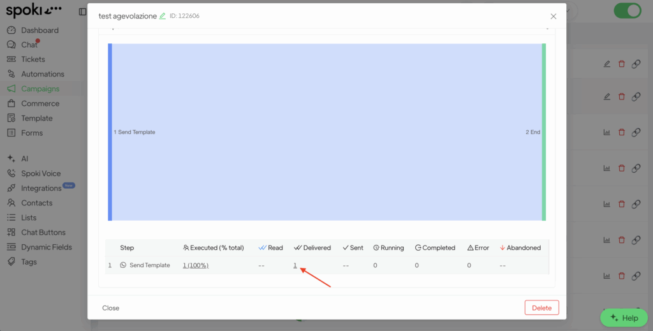Click the edit pencil in topmost campaign row
Screen dimensions: 653x331
606,64
